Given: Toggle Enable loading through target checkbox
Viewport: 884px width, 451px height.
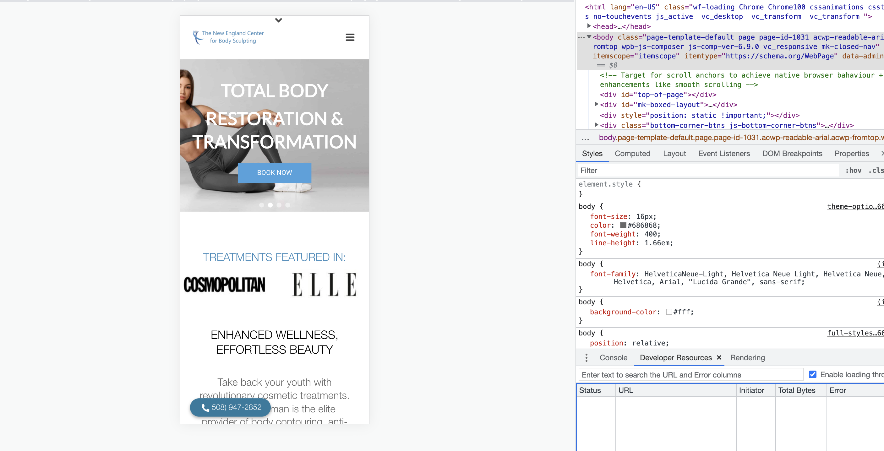Looking at the screenshot, I should [x=812, y=374].
